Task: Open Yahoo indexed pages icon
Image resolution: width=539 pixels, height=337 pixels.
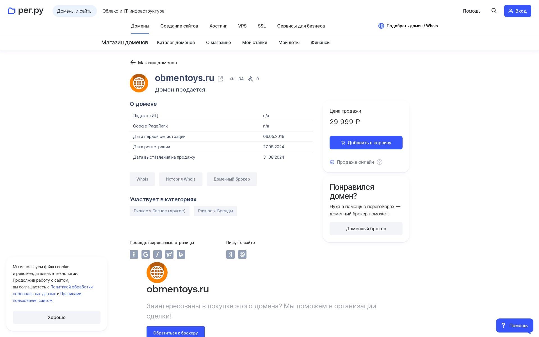Action: click(169, 254)
